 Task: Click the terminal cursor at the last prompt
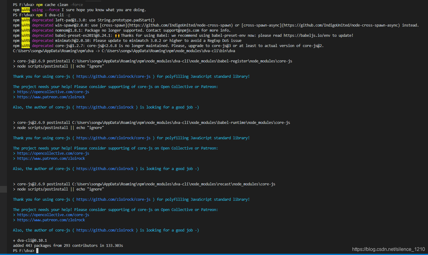37,251
